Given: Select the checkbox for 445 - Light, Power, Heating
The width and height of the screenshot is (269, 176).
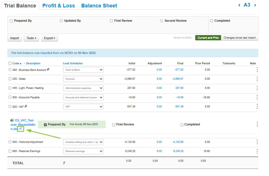Looking at the screenshot, I should click(x=10, y=88).
